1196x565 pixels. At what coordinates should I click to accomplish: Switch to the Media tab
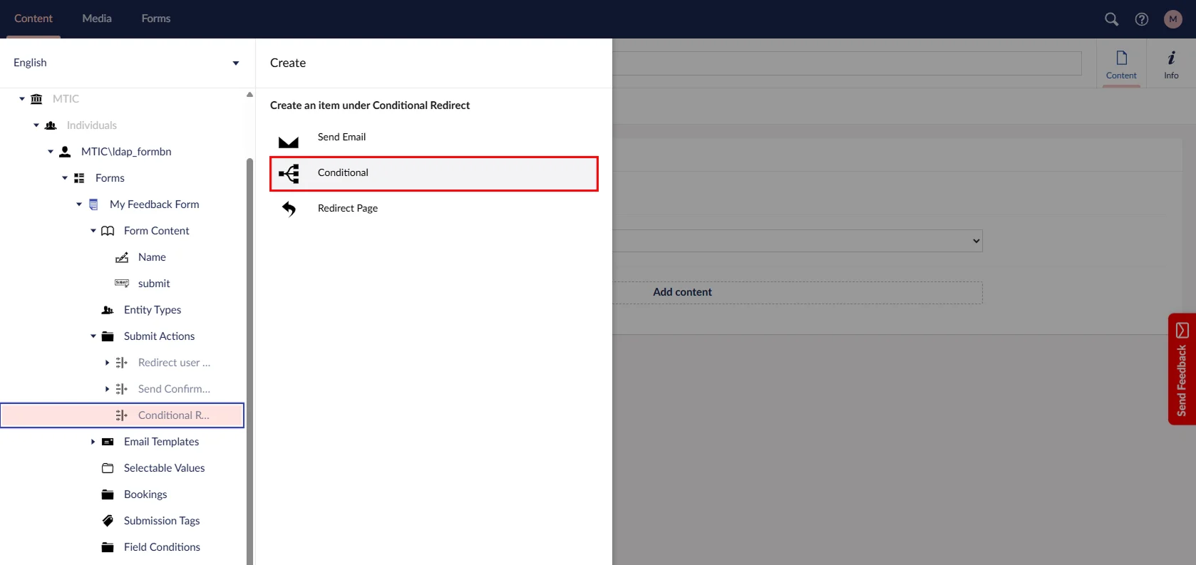(x=97, y=19)
